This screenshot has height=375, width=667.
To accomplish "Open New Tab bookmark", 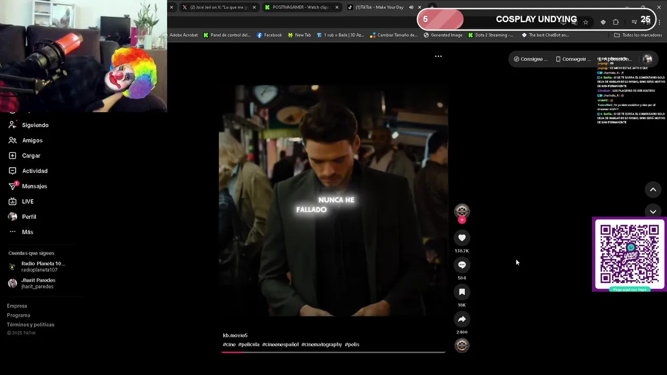I will coord(299,35).
